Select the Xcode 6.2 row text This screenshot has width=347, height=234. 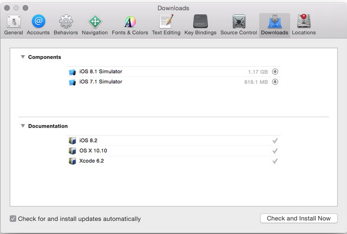(x=91, y=161)
